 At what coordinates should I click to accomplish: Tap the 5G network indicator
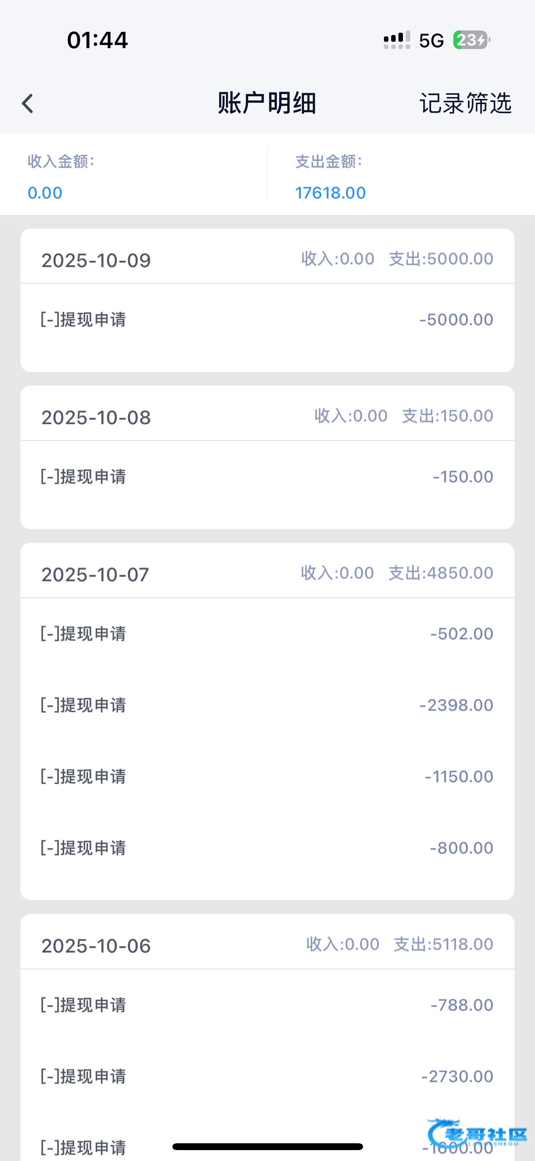pyautogui.click(x=431, y=41)
